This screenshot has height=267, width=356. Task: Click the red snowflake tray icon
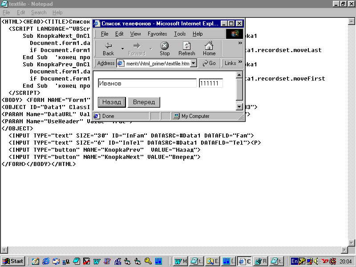point(332,261)
